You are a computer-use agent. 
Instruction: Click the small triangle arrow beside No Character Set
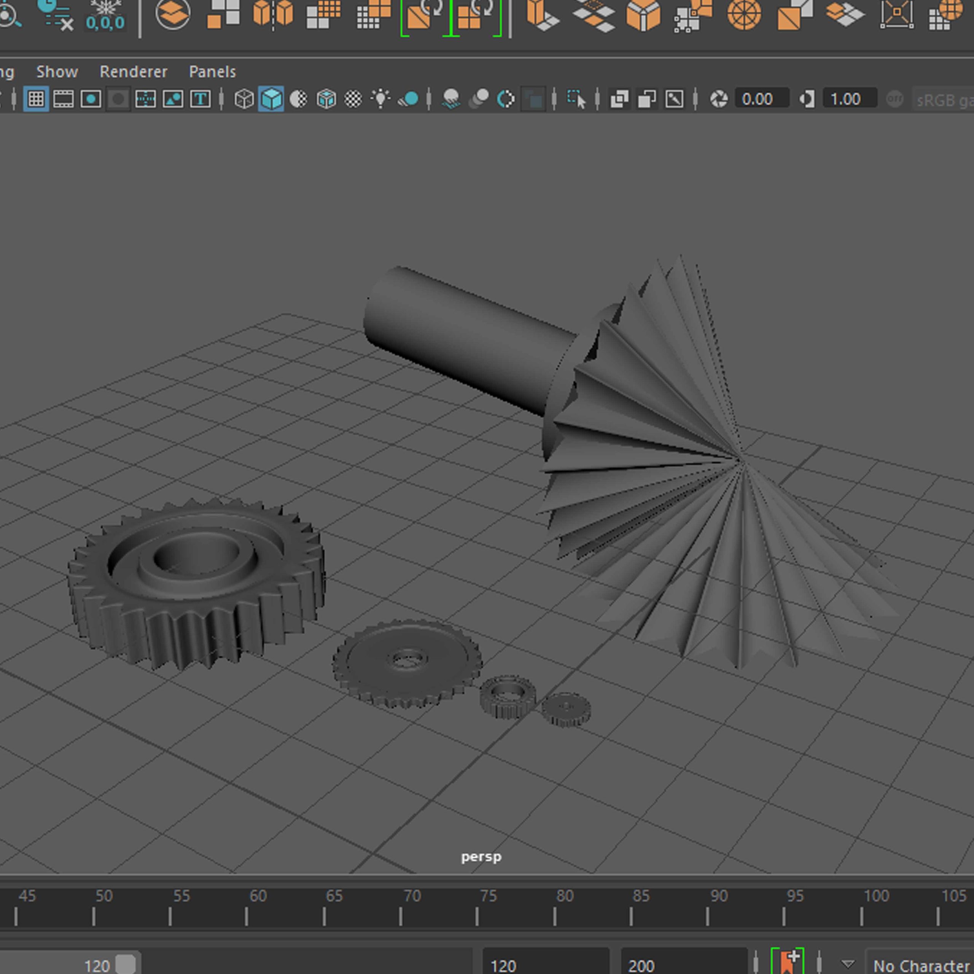(x=848, y=964)
